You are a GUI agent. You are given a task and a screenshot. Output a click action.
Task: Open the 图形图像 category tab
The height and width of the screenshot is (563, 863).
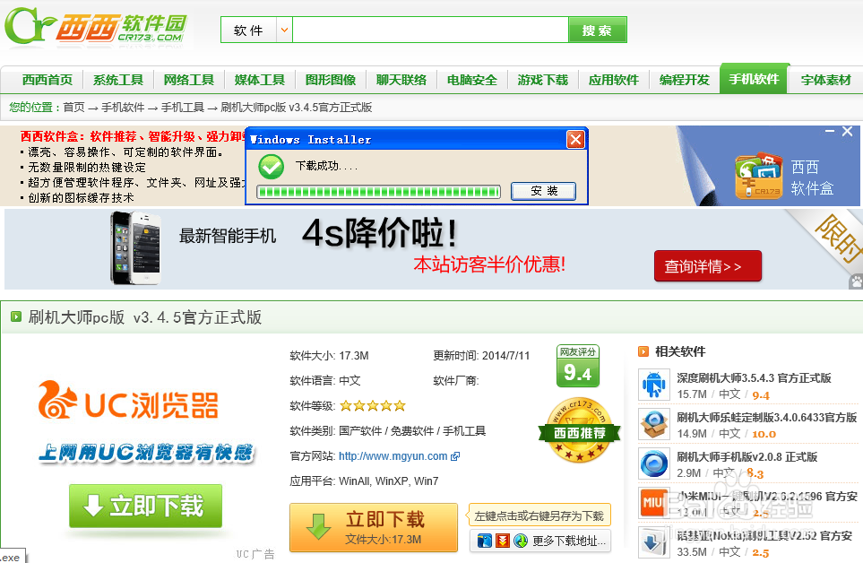(x=331, y=80)
